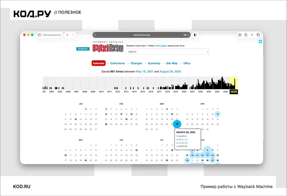Click the DONATE button
287x196 pixels.
(83, 49)
